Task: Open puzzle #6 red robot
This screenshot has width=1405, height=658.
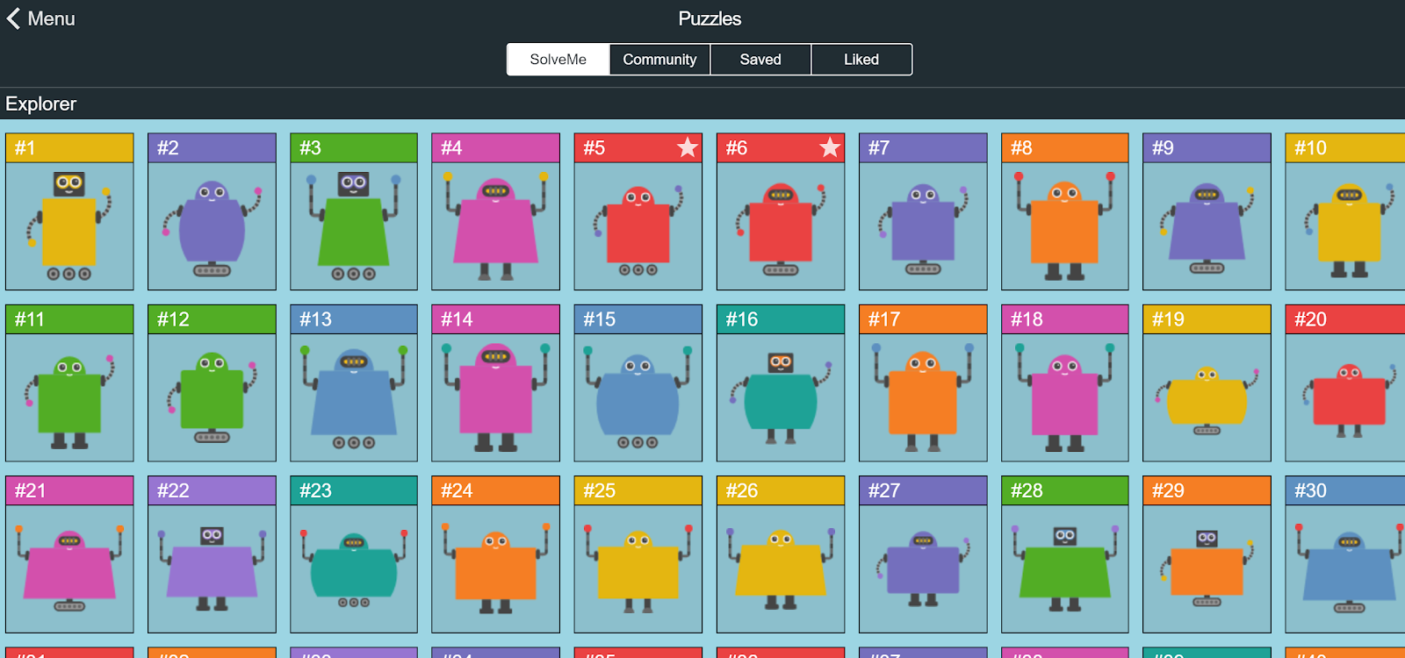Action: click(781, 211)
